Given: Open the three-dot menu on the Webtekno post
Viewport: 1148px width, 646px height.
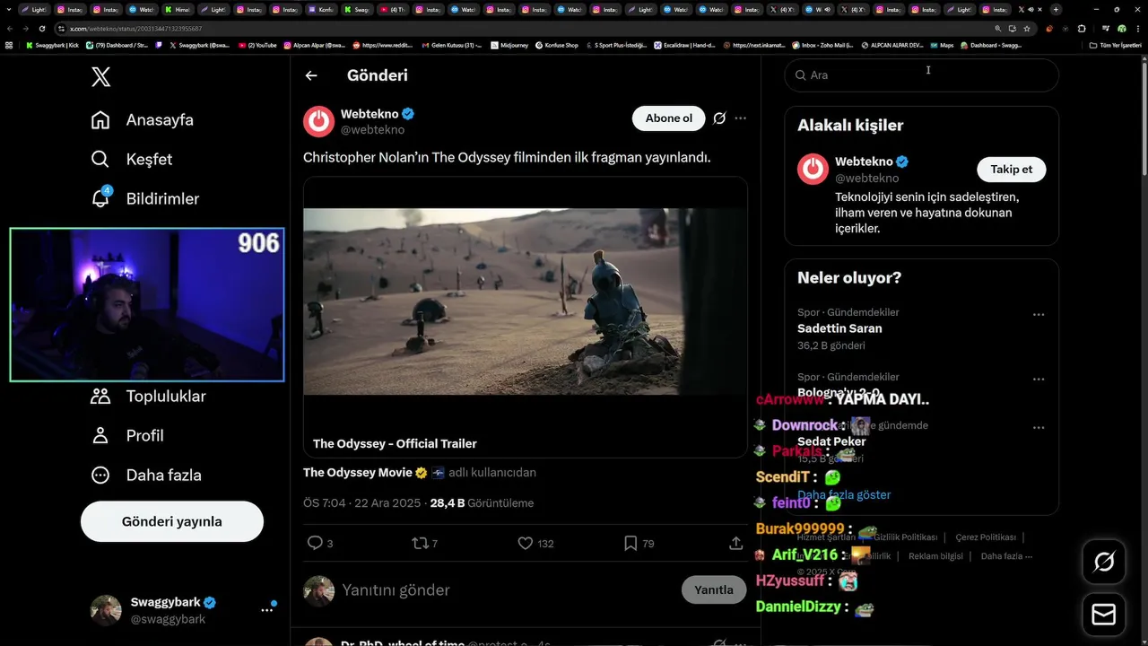Looking at the screenshot, I should [x=740, y=118].
